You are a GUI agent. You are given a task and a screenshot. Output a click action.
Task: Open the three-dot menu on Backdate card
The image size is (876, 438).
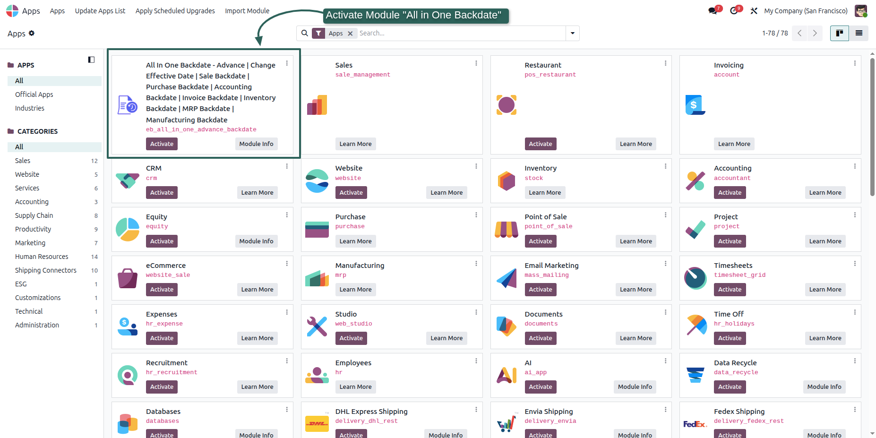pos(287,63)
